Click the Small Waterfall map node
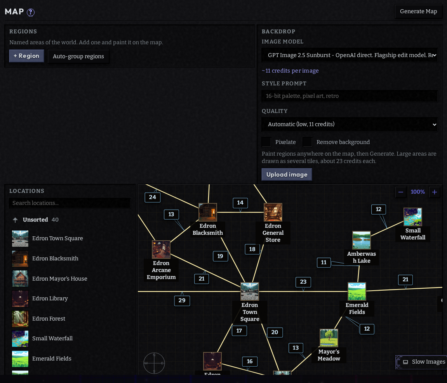The width and height of the screenshot is (447, 383). coord(413,217)
